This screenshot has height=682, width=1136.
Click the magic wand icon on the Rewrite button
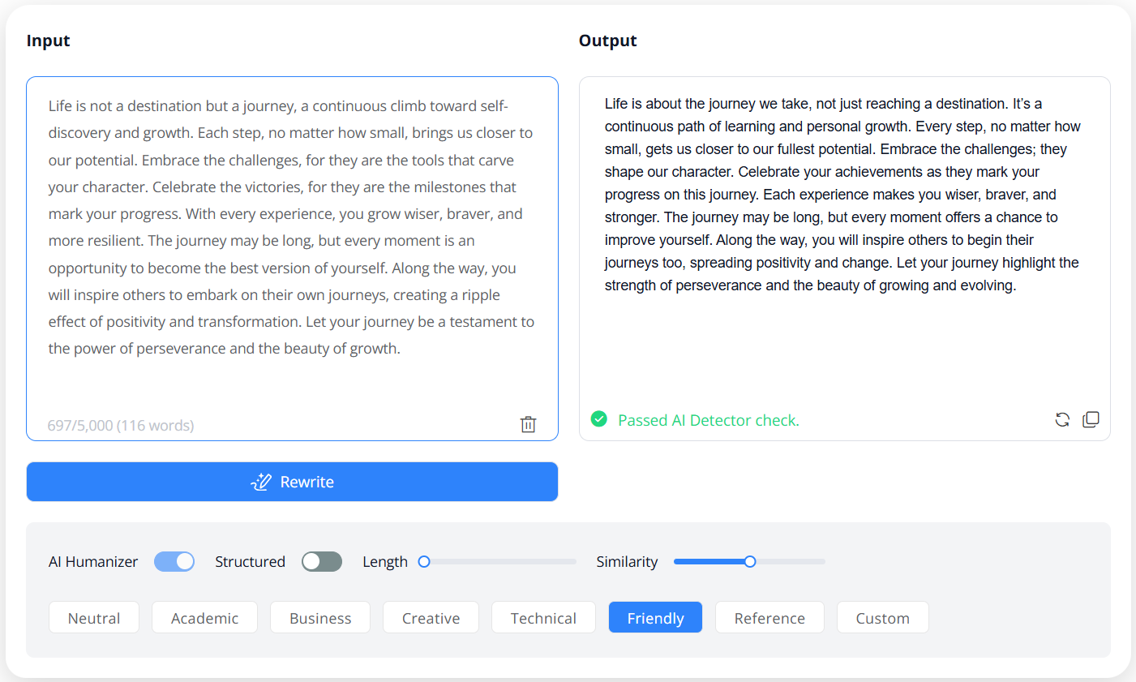(260, 481)
